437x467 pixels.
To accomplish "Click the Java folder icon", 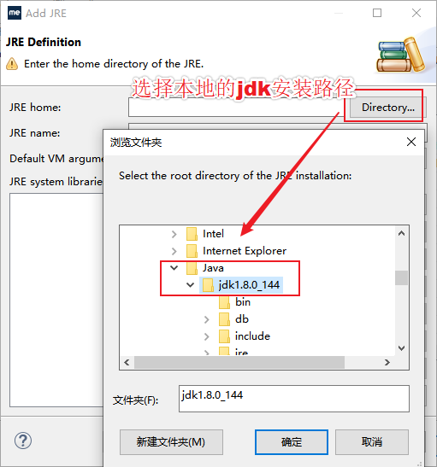I will pos(192,268).
